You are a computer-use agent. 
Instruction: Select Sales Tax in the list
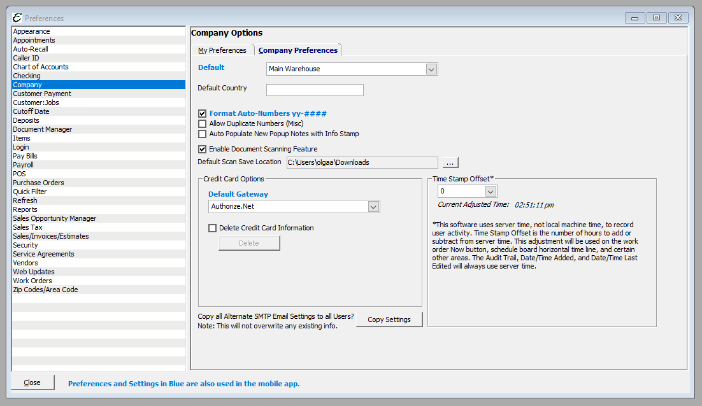click(x=99, y=227)
